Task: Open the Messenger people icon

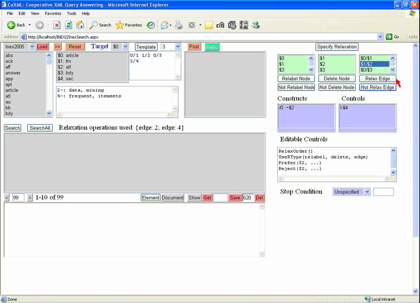Action: [255, 25]
